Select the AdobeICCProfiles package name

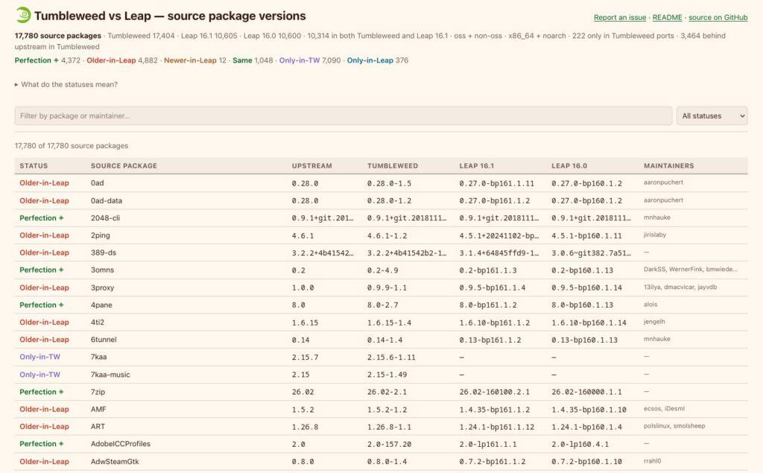pyautogui.click(x=120, y=444)
